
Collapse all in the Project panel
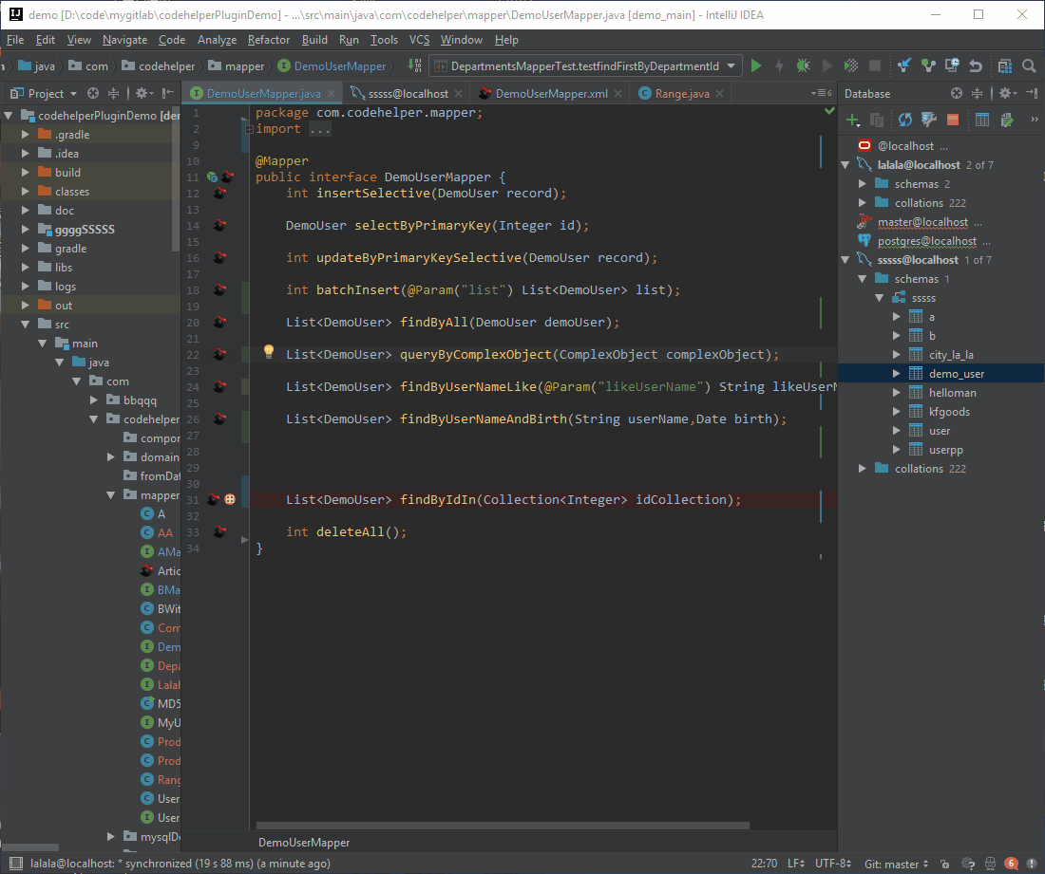pyautogui.click(x=114, y=93)
